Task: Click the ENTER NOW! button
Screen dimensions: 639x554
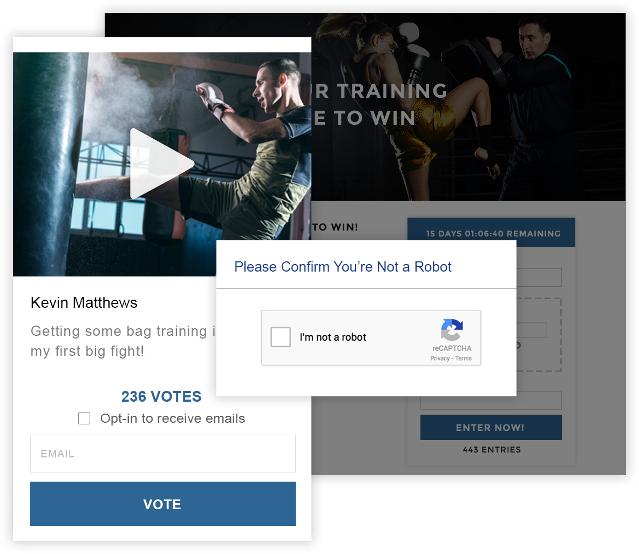Action: point(491,427)
